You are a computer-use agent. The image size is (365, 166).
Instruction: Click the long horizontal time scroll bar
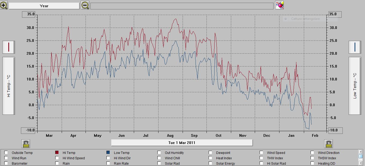pyautogui.click(x=182, y=6)
